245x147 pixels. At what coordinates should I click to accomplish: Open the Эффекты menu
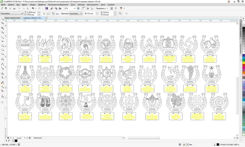tap(42, 5)
